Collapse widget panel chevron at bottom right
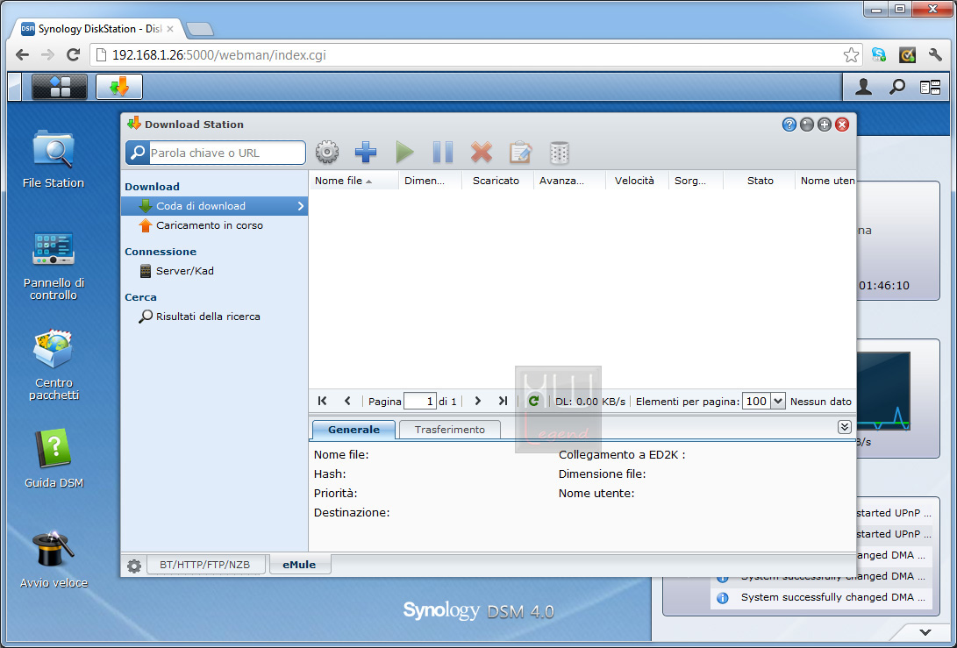Screen dimensions: 957x648 [x=925, y=632]
